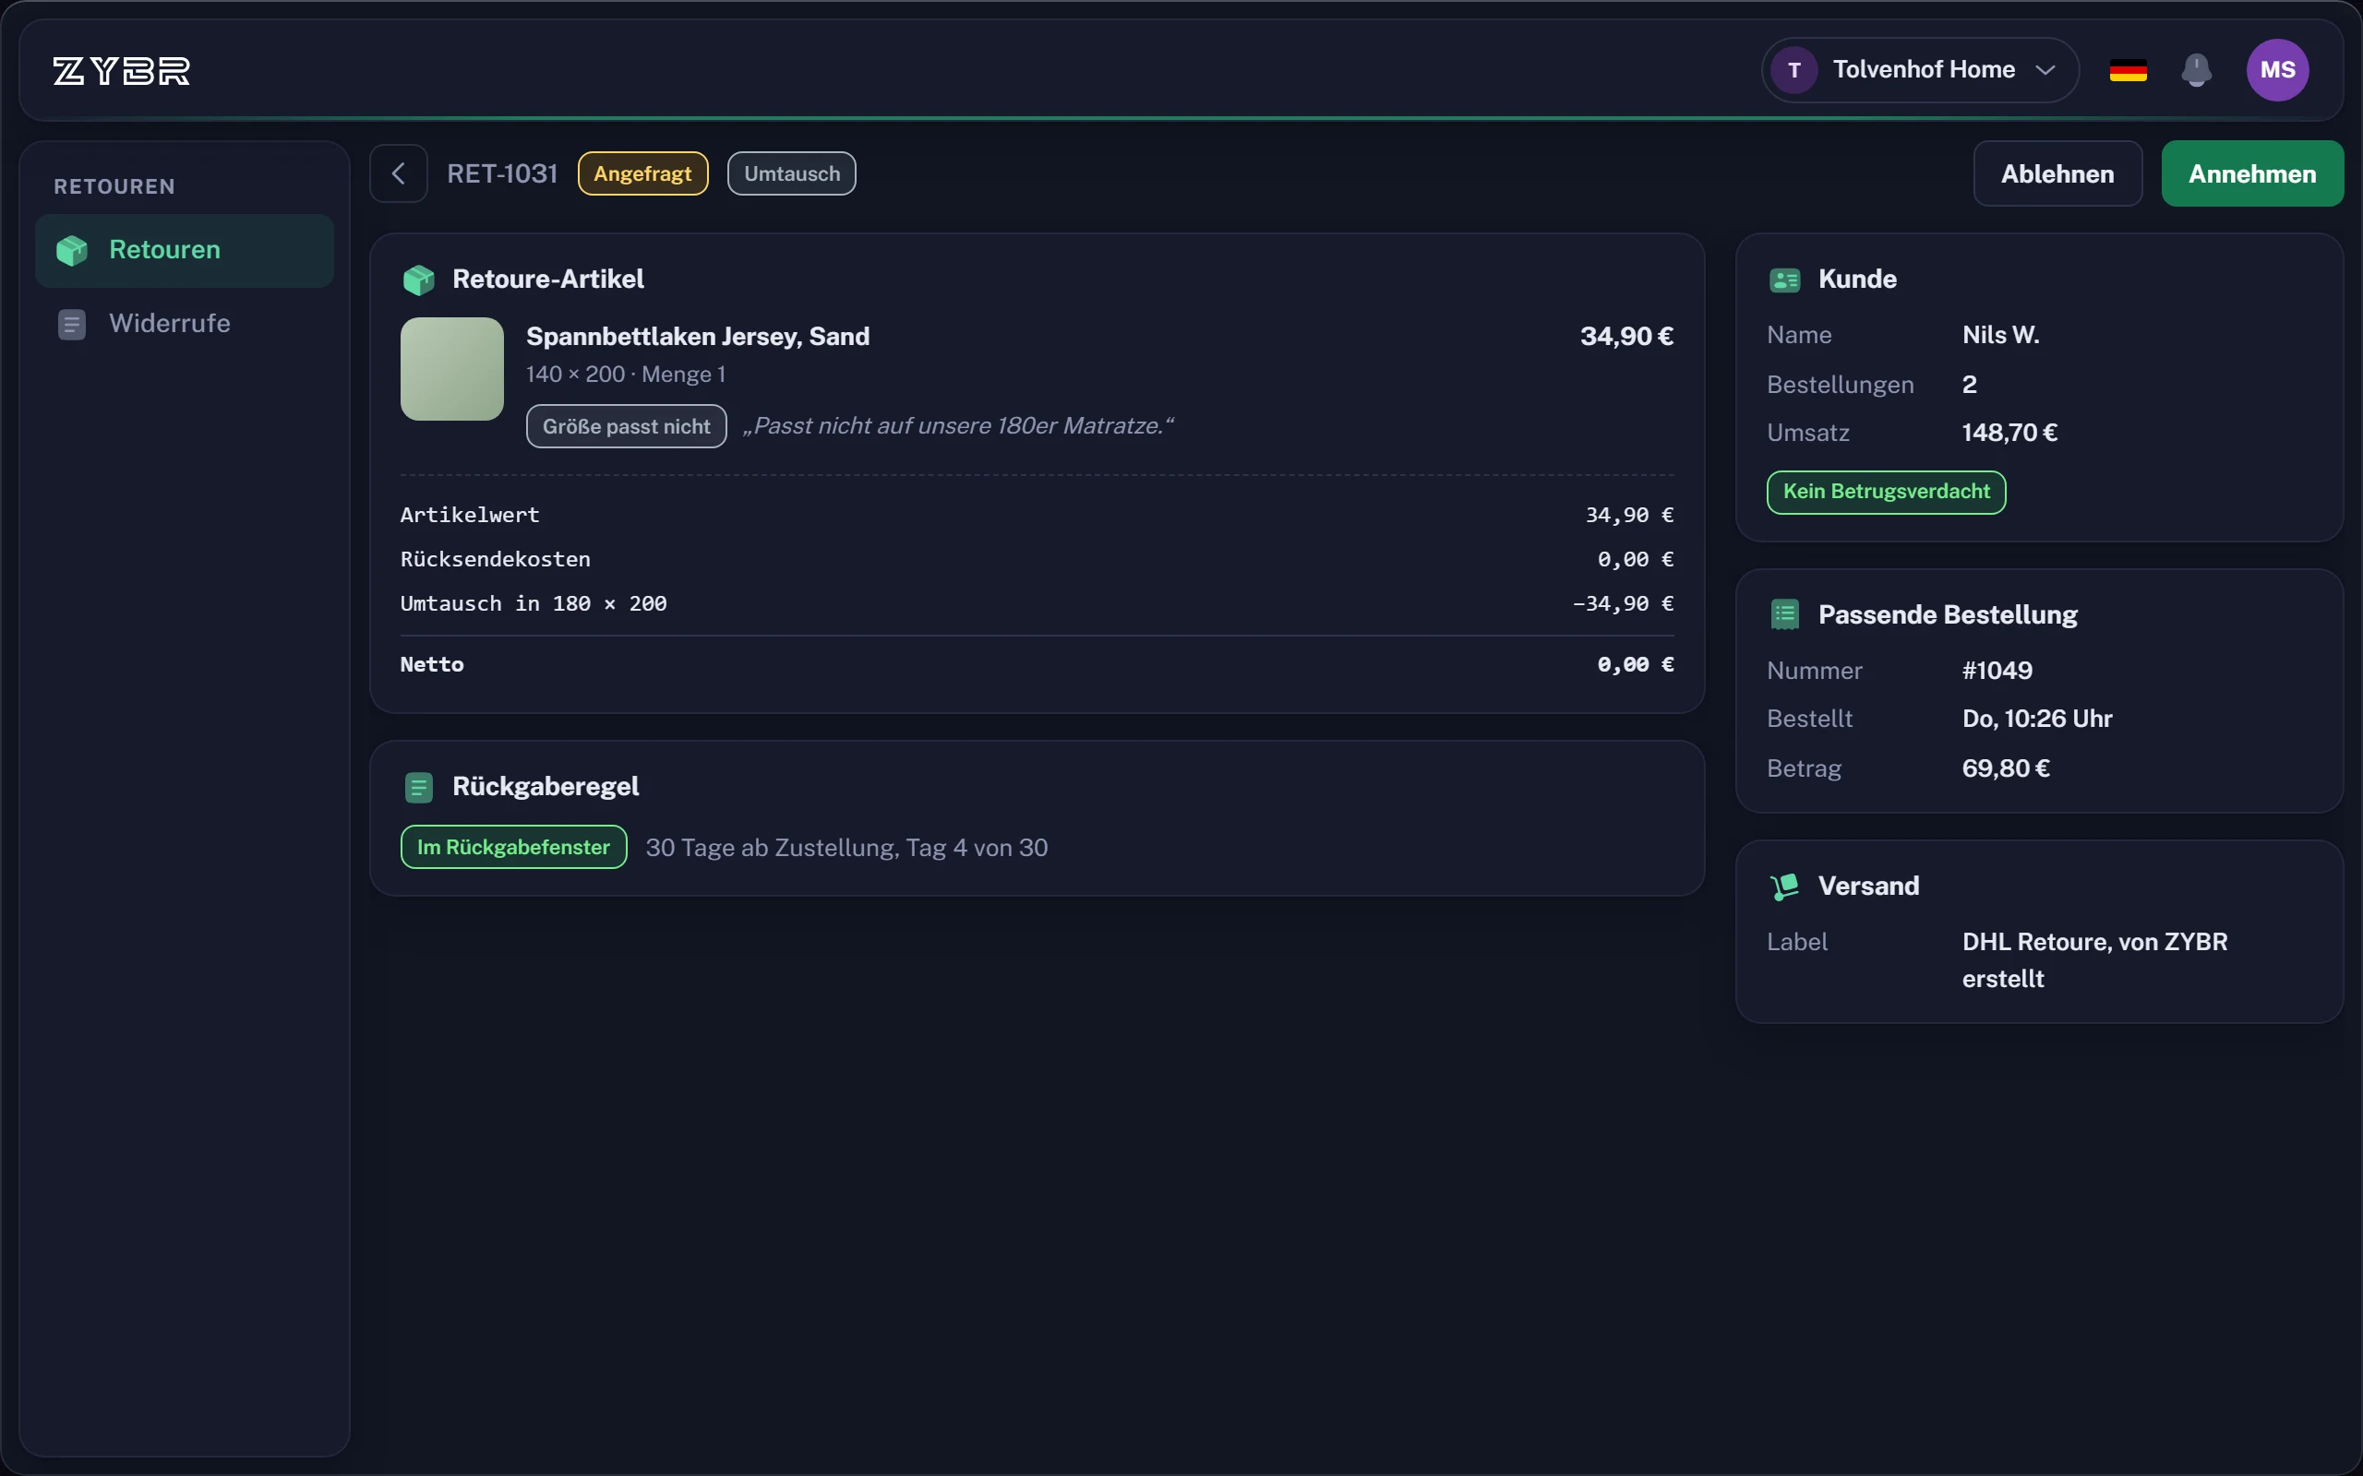
Task: Click the Versand hand truck icon
Action: click(1785, 887)
